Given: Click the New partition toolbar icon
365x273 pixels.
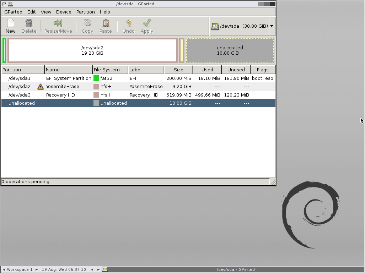Looking at the screenshot, I should (11, 23).
